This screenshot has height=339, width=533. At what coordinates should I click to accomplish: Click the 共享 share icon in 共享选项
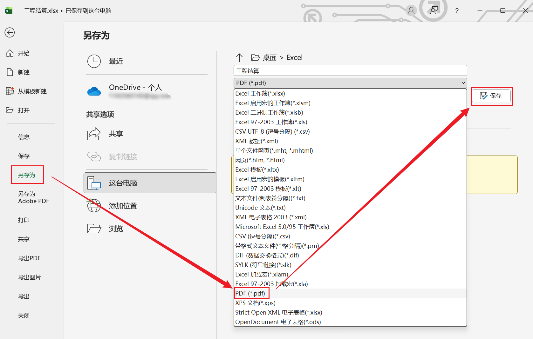[x=94, y=134]
